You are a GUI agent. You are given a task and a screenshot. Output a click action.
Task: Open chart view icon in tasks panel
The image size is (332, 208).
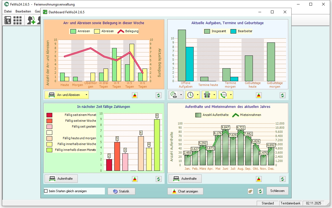[x=259, y=95]
